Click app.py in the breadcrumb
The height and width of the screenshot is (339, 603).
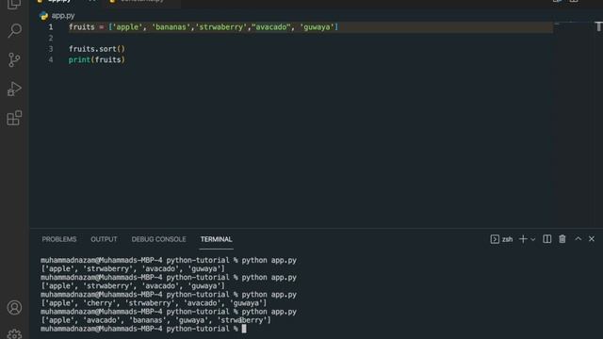[63, 16]
